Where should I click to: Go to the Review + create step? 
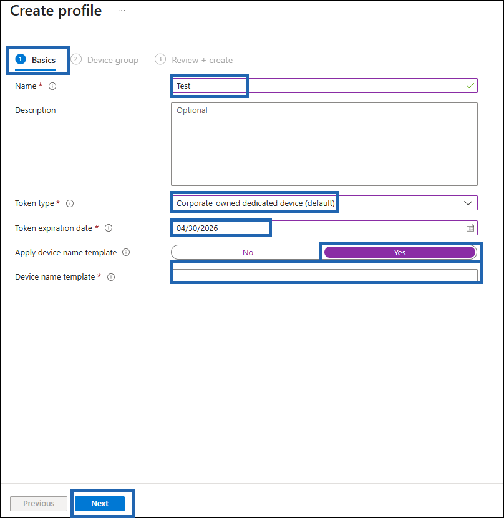point(194,60)
